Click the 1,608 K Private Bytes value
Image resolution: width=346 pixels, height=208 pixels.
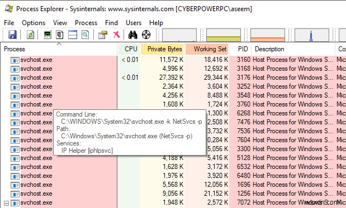tap(173, 104)
